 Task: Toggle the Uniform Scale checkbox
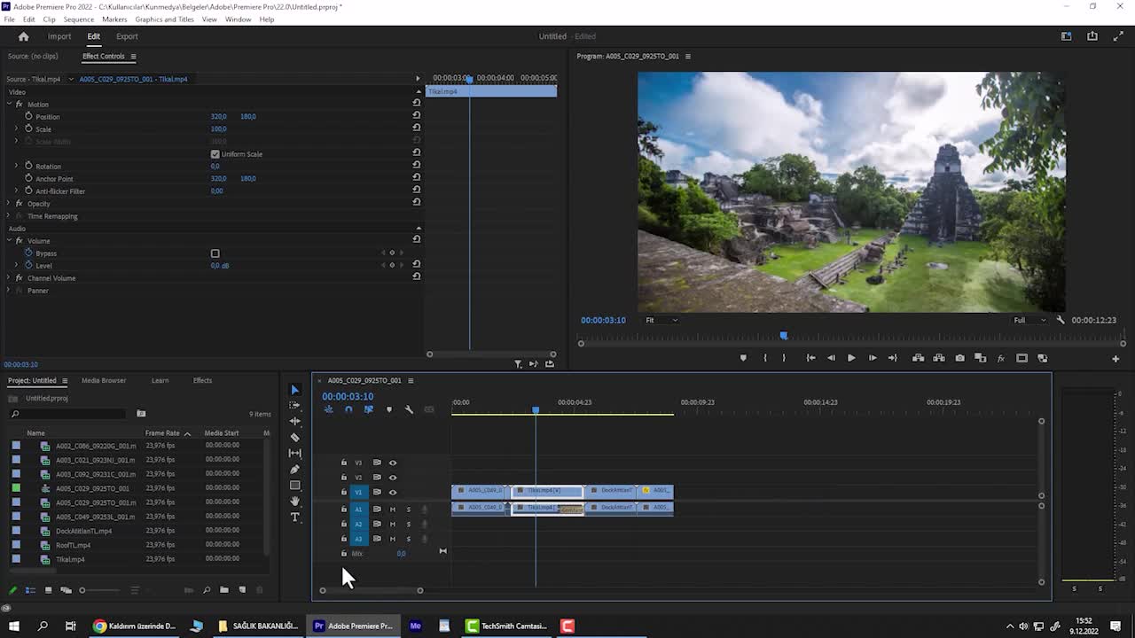[x=215, y=154]
